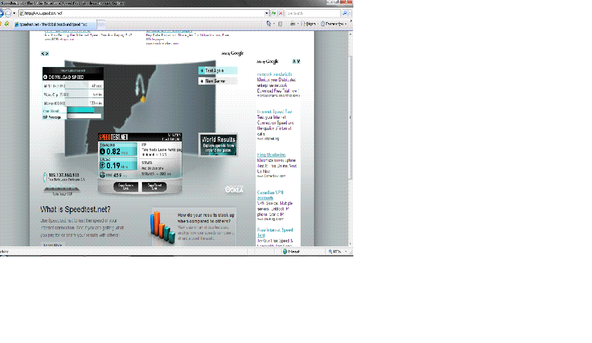Click the top banner ad next arrow
Screen dimensions: 592x343
tap(46, 54)
